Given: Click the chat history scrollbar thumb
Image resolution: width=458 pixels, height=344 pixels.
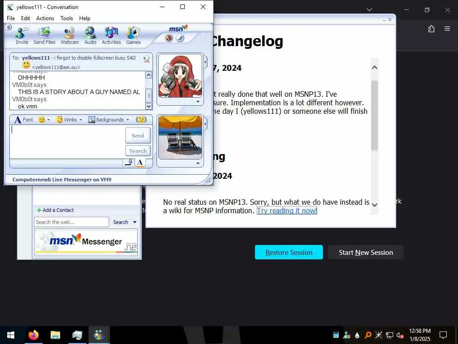Looking at the screenshot, I should point(148,95).
